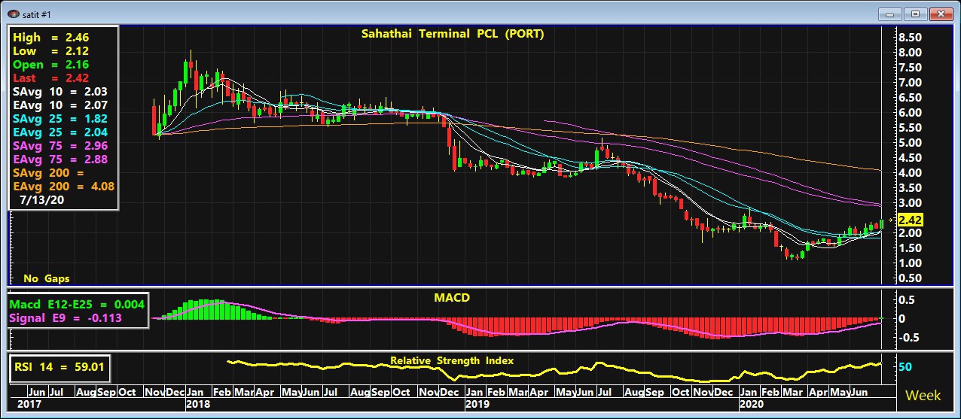Select the SAvg 25 = 1.82 line
The height and width of the screenshot is (419, 961).
(x=60, y=119)
